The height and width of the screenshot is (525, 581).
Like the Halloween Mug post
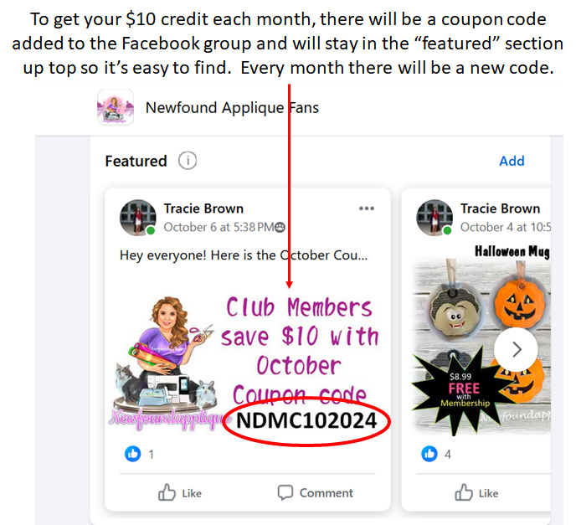tap(476, 493)
